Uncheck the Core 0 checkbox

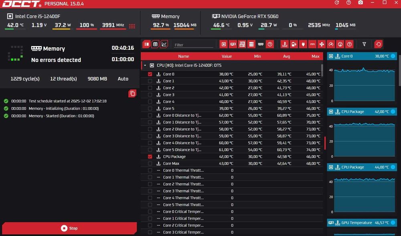pos(150,74)
